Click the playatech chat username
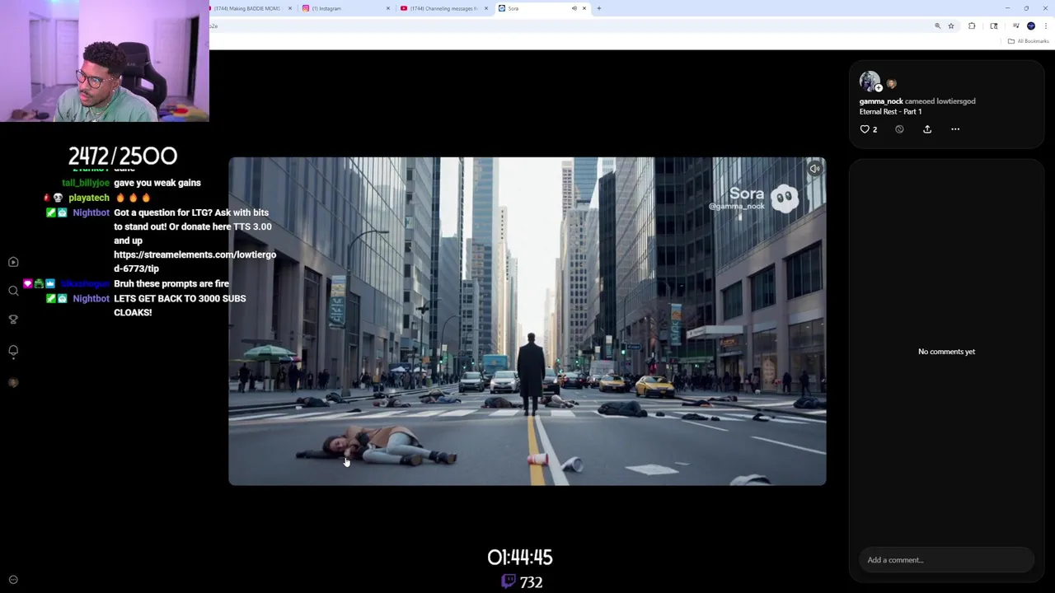Image resolution: width=1055 pixels, height=593 pixels. coord(89,198)
